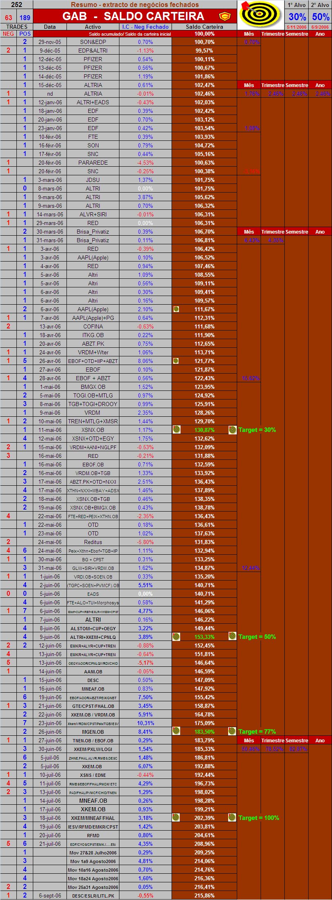Select the 'Target = 77%' label
The height and width of the screenshot is (900, 332).
click(257, 732)
